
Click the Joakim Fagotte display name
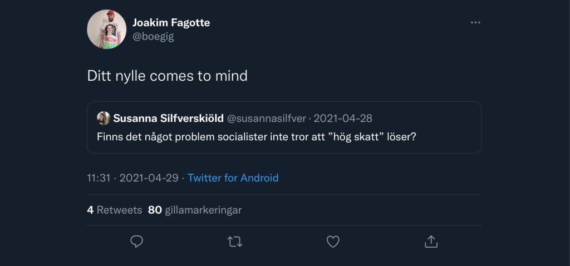171,23
